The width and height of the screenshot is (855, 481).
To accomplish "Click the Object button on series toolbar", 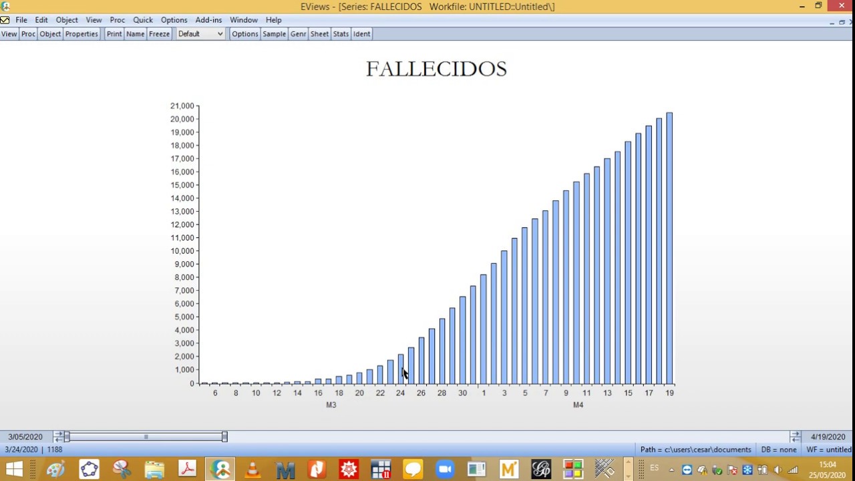I will [x=50, y=34].
